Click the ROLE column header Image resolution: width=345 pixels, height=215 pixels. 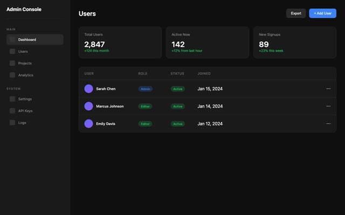[143, 74]
